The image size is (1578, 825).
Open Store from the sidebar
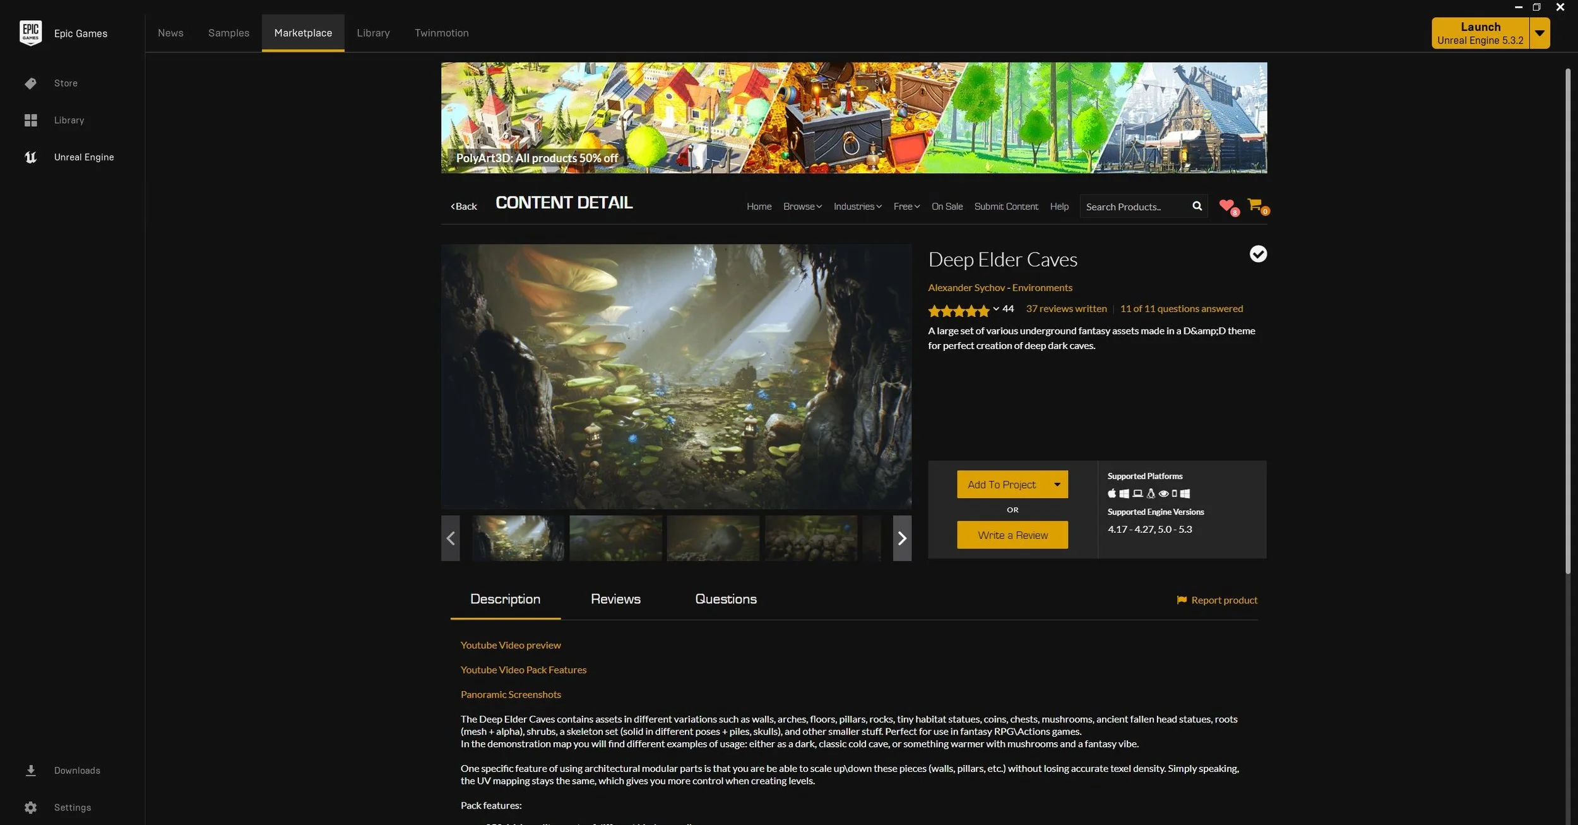point(66,83)
